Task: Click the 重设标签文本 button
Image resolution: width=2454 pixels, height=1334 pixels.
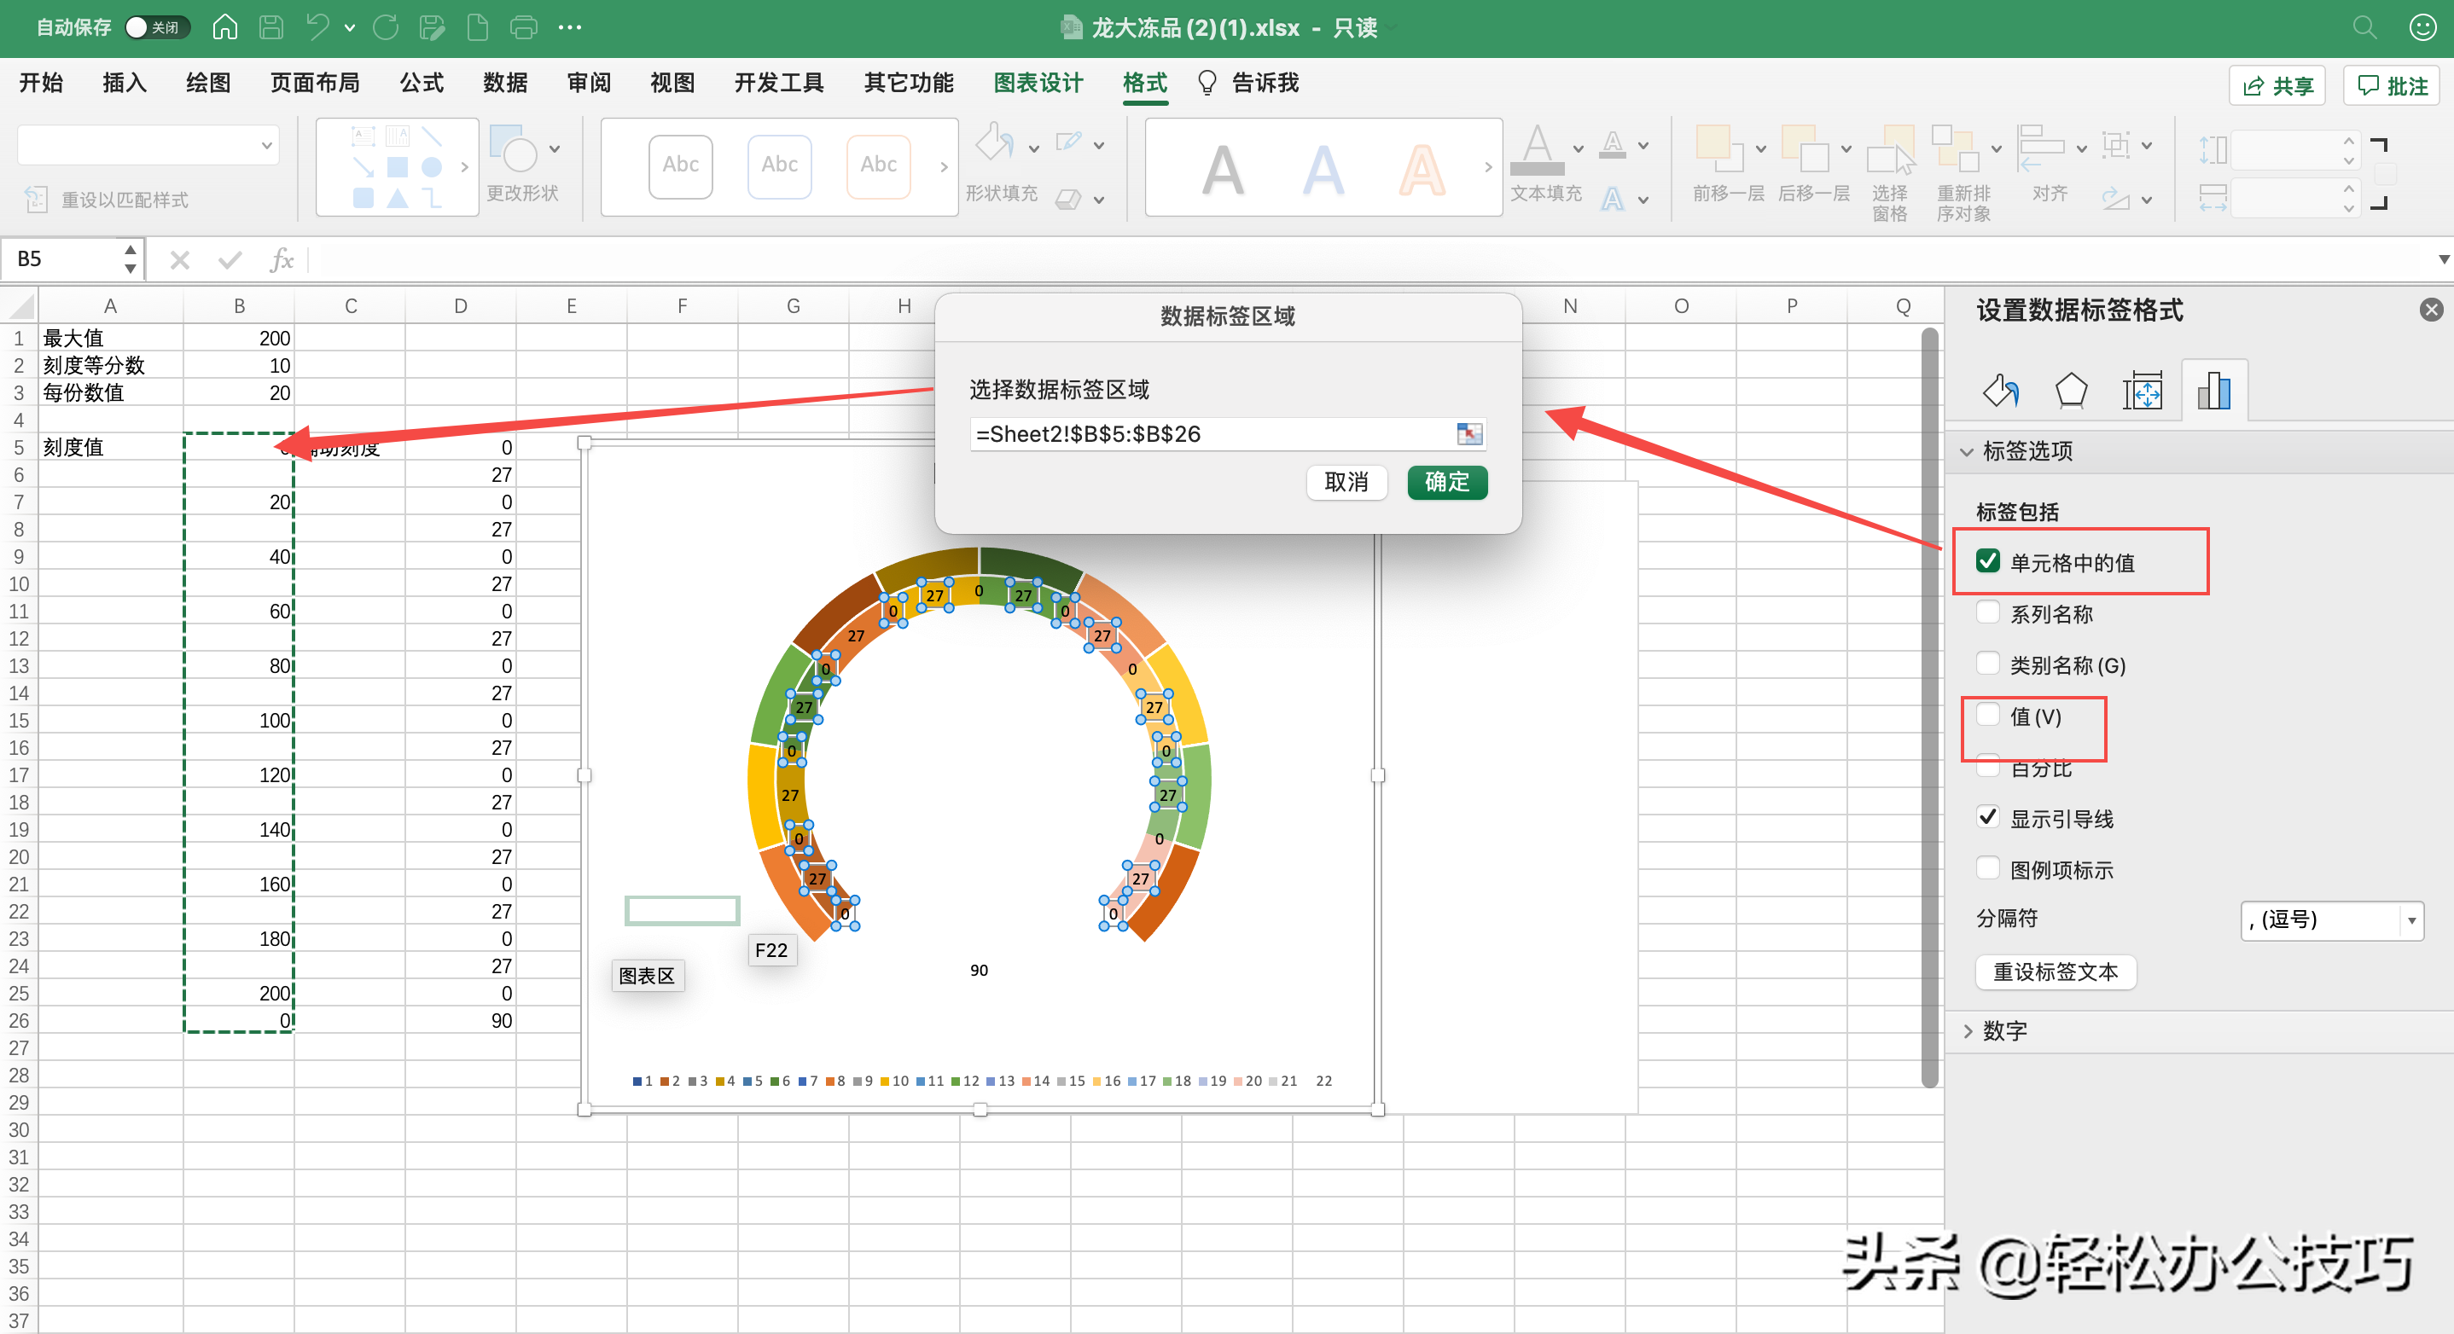Action: [2055, 972]
